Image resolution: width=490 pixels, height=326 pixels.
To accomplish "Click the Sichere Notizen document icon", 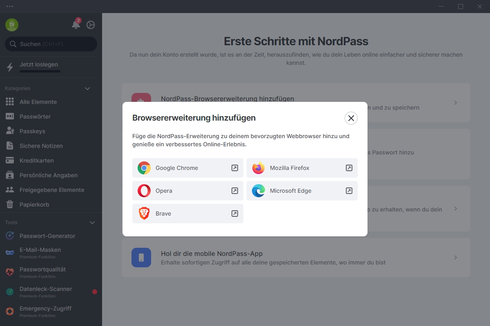I will 10,146.
